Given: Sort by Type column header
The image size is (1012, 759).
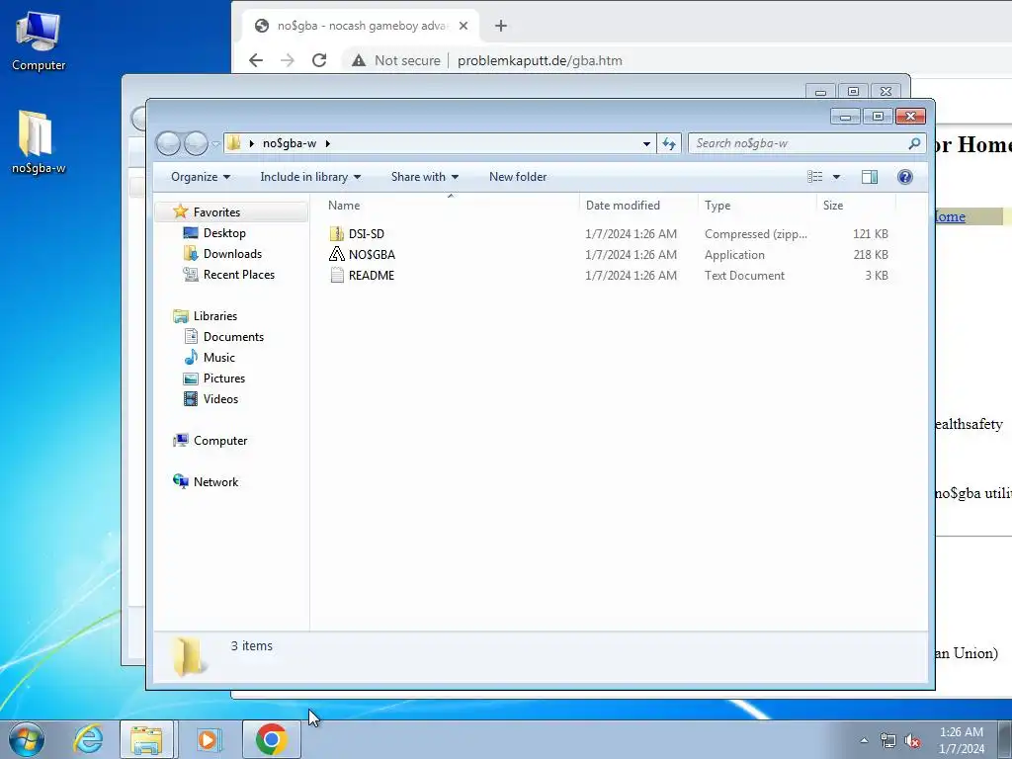Looking at the screenshot, I should (757, 206).
